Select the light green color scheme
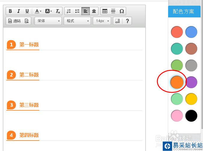Image resolution: width=203 pixels, height=151 pixels. 177,99
